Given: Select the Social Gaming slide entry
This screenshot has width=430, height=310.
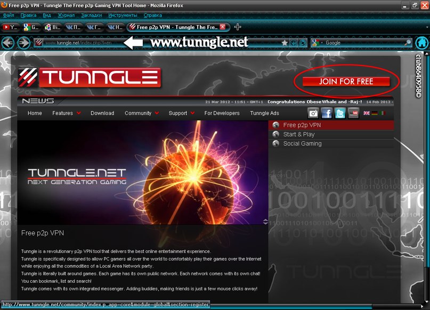Looking at the screenshot, I should pyautogui.click(x=331, y=143).
